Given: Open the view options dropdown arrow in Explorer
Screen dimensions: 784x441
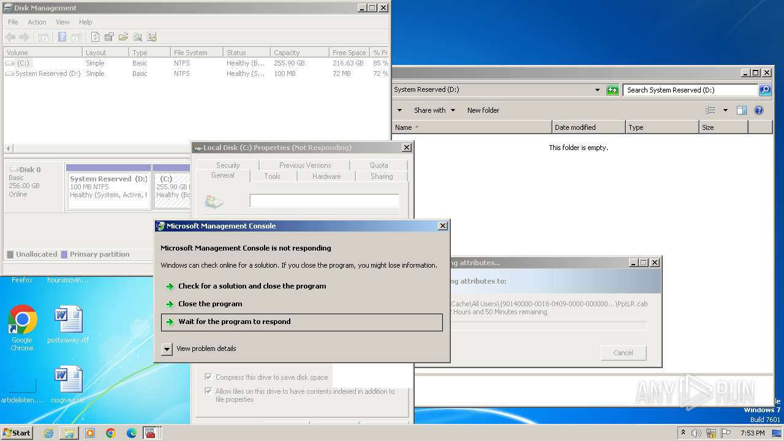Looking at the screenshot, I should [x=725, y=110].
